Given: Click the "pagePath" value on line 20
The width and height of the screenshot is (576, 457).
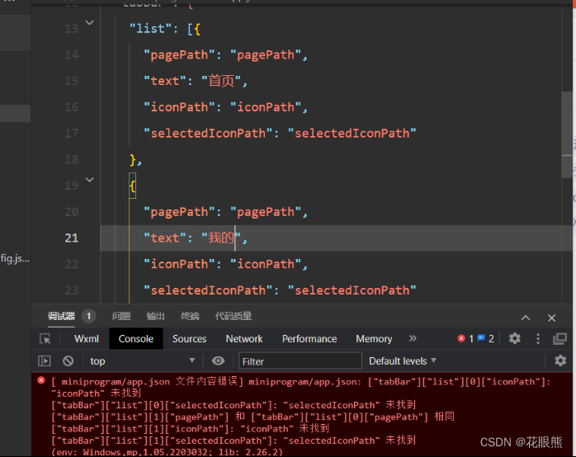Looking at the screenshot, I should tap(266, 212).
